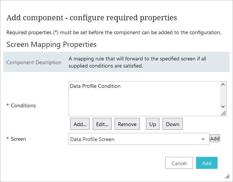Click the Conditions list scrollbar track
Image resolution: width=233 pixels, height=182 pixels.
click(223, 96)
